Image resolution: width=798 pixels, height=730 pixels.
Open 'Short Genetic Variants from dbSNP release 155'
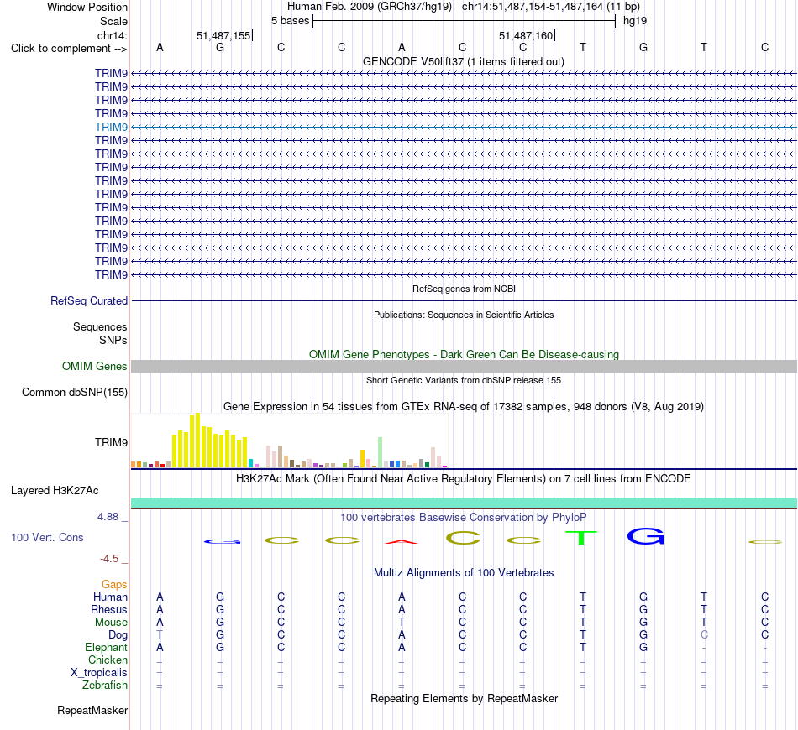point(464,380)
